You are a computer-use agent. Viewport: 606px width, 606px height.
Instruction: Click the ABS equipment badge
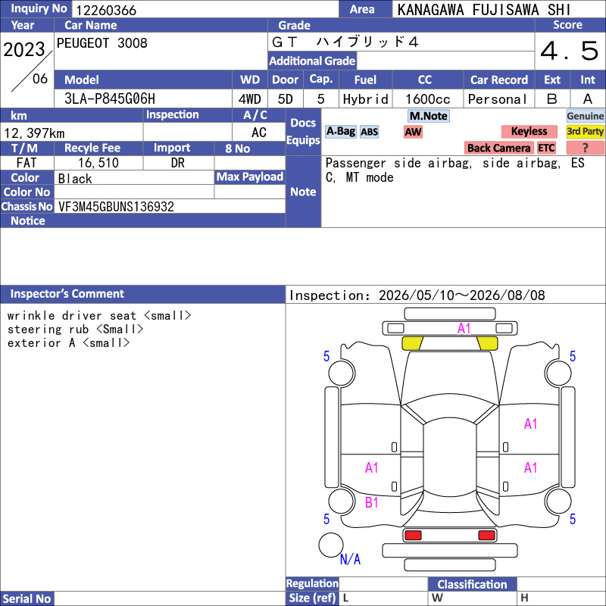coord(369,132)
